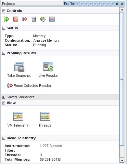Click the View section header text
This screenshot has height=164, width=127.
[x=11, y=103]
